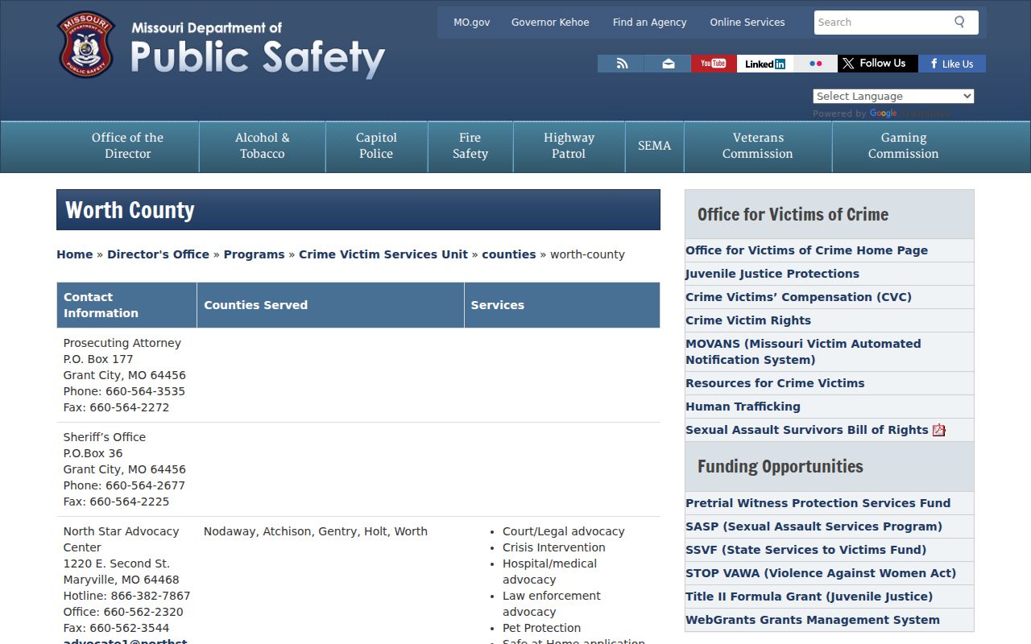
Task: Click the Counties Served column header
Action: [x=330, y=305]
